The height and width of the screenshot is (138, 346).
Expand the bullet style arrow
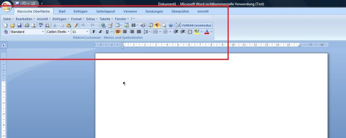click(170, 32)
